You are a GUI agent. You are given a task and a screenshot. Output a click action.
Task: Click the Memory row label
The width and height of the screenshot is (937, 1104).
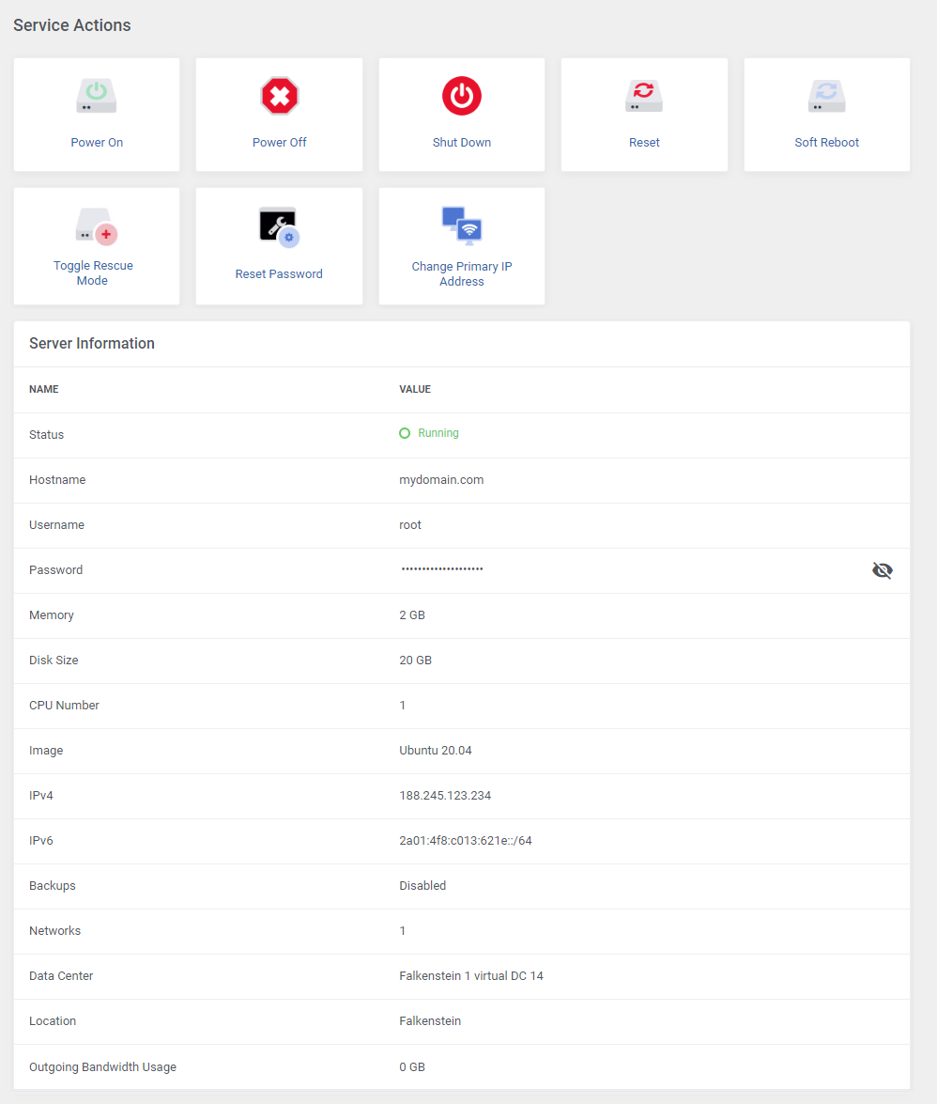point(52,614)
